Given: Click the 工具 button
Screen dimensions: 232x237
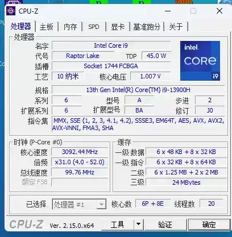Looking at the screenshot, I should tap(118, 224).
